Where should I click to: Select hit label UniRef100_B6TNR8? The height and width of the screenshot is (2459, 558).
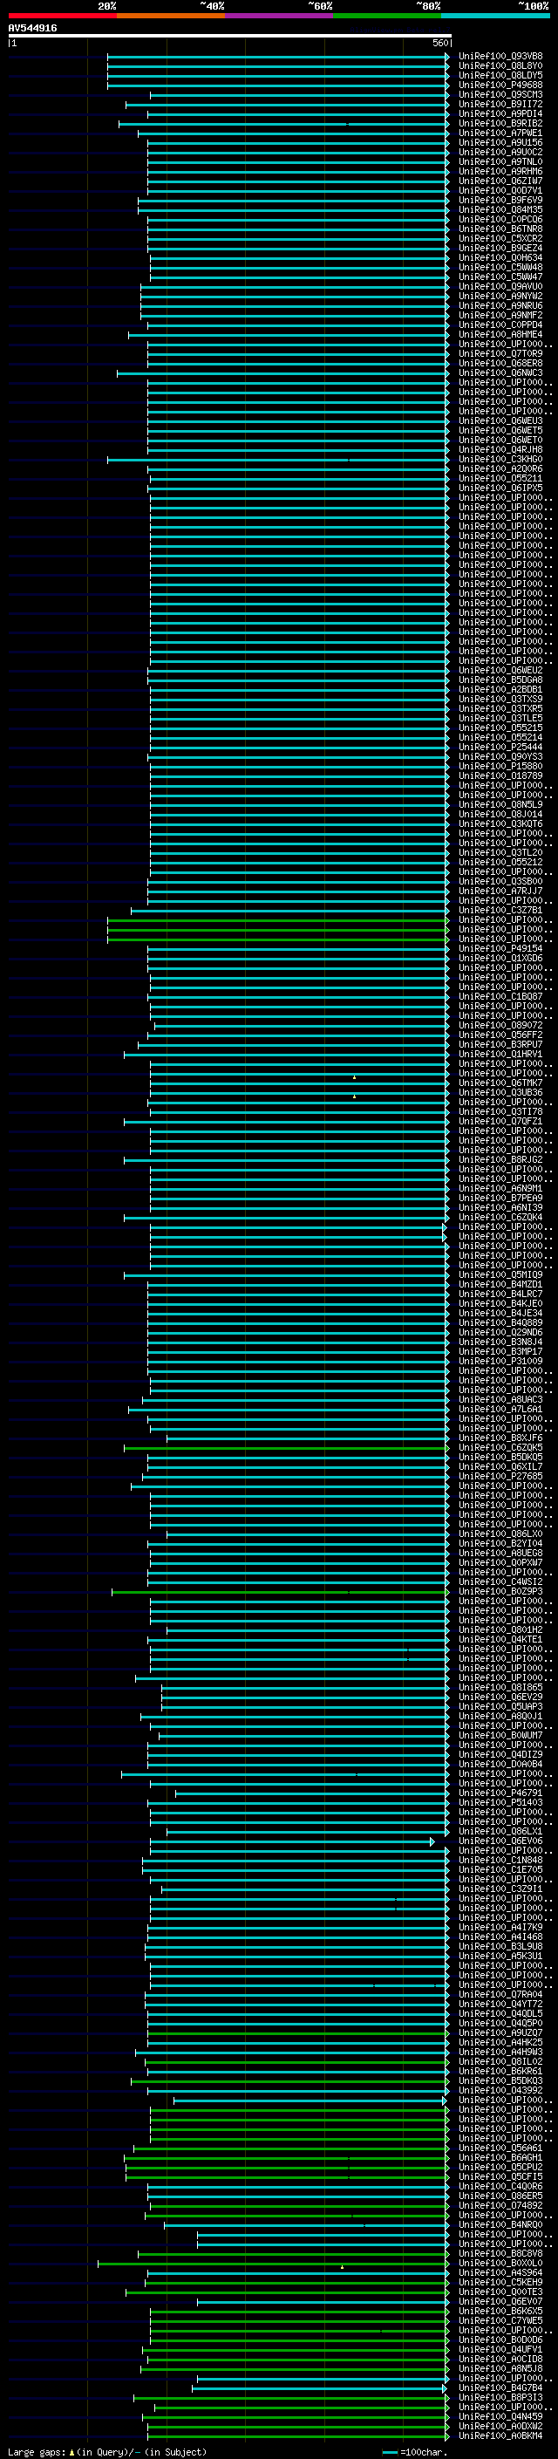coord(500,229)
